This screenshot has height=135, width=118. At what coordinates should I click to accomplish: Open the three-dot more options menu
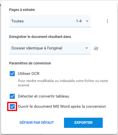107,21
